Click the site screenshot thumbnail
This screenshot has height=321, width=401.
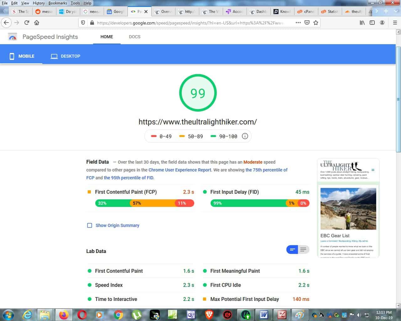(x=348, y=208)
